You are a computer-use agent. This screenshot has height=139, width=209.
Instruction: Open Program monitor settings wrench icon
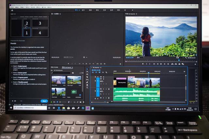pyautogui.click(x=186, y=58)
